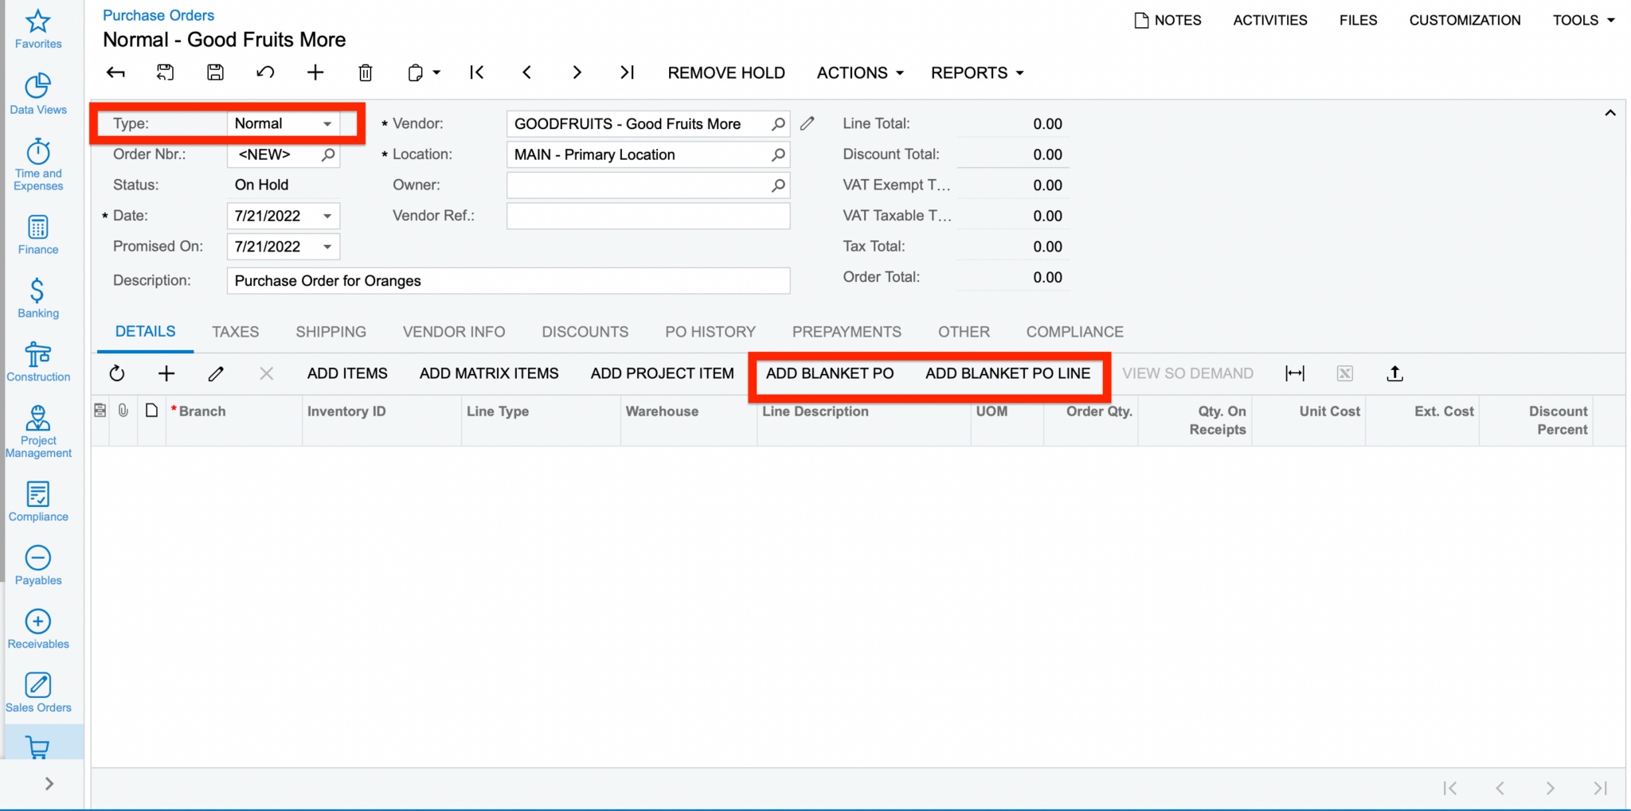Click the Vendor Ref input field
Image resolution: width=1631 pixels, height=811 pixels.
(x=647, y=215)
